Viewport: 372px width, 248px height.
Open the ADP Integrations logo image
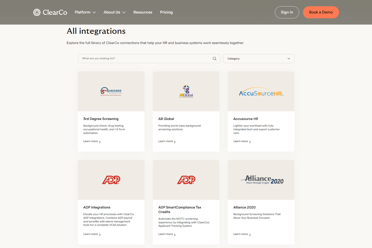click(111, 180)
